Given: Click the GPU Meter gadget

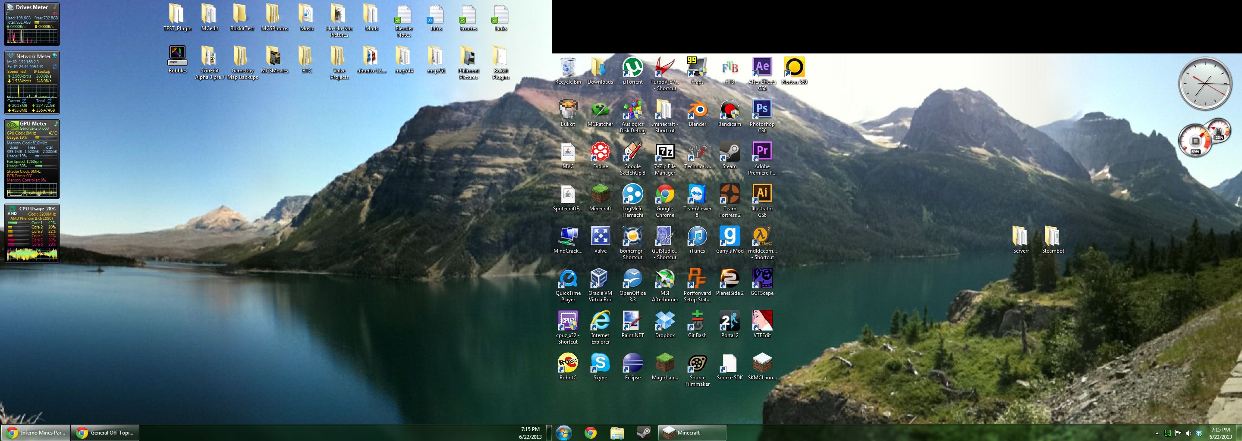Looking at the screenshot, I should tap(32, 159).
